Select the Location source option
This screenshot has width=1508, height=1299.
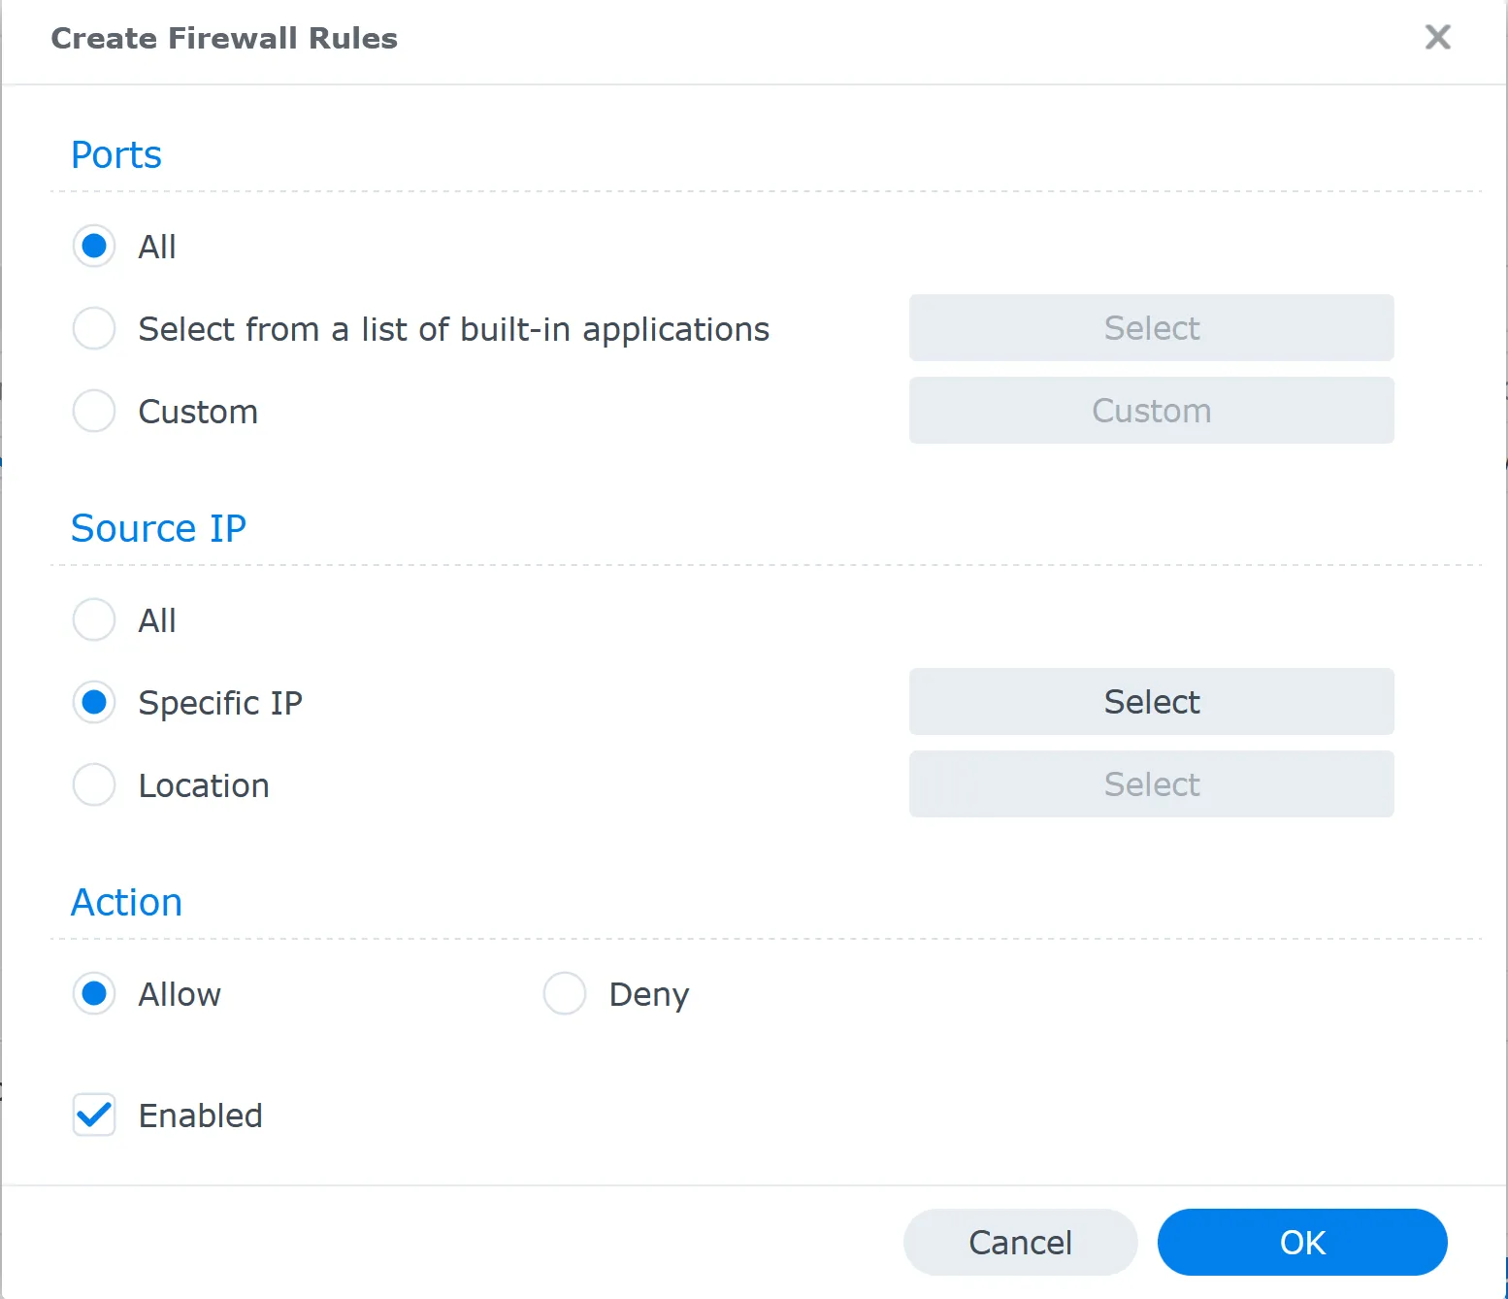coord(93,784)
